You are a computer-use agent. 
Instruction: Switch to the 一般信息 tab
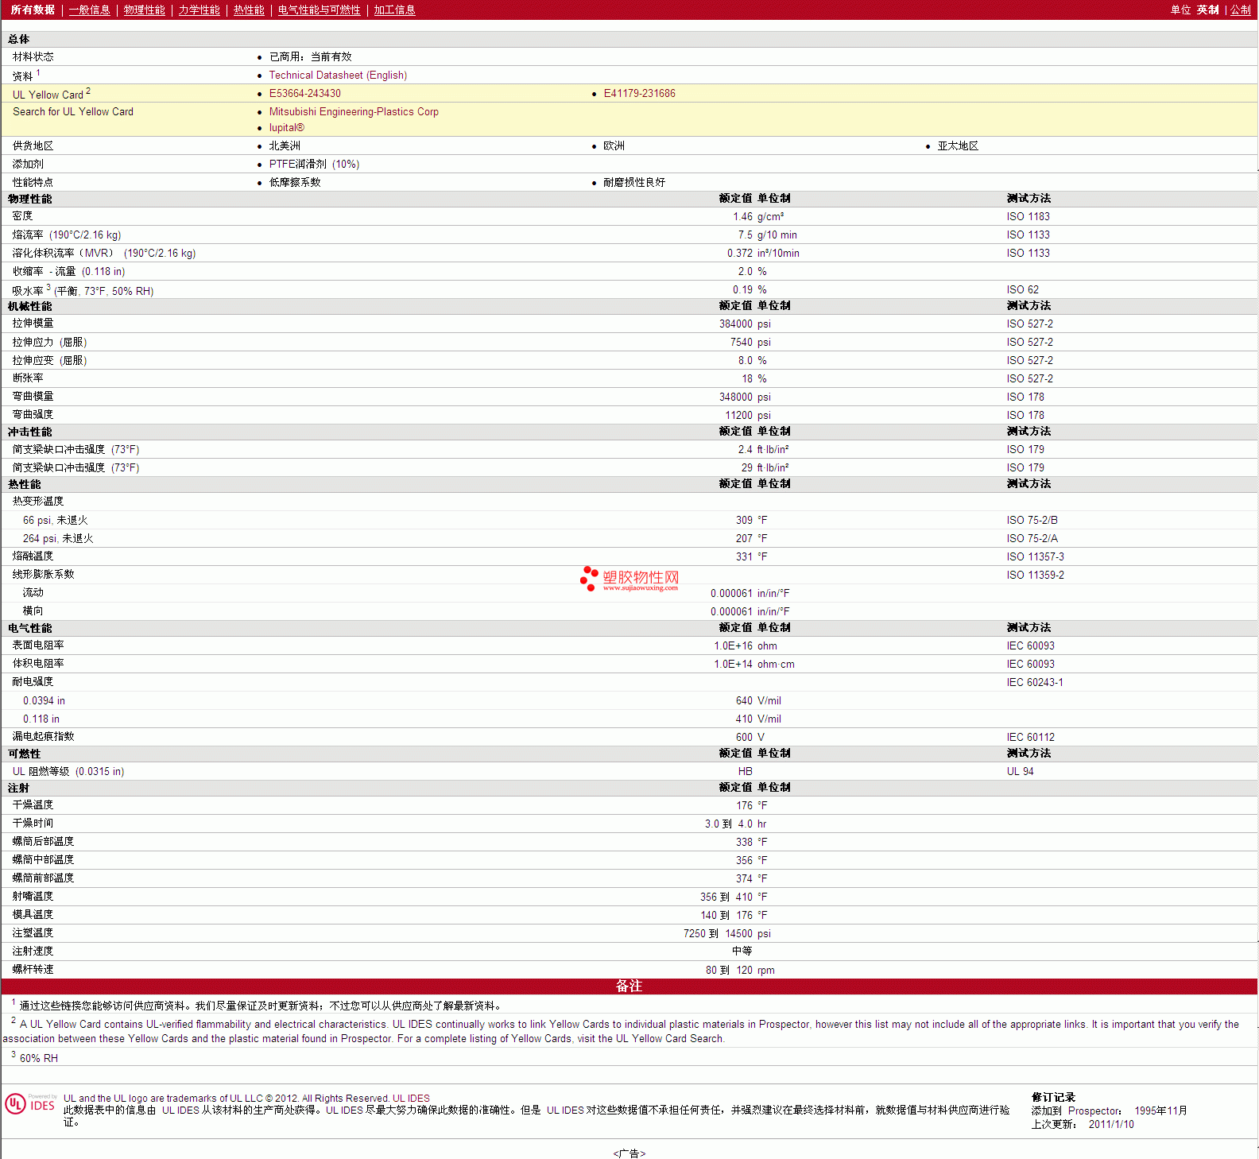point(89,10)
